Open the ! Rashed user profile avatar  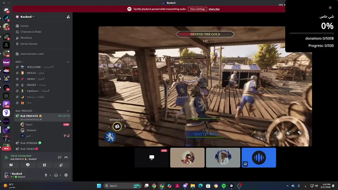click(x=6, y=175)
